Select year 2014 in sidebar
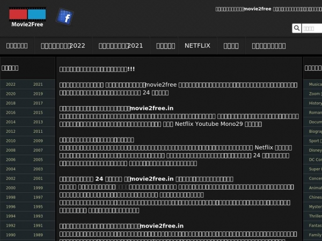 click(11, 122)
